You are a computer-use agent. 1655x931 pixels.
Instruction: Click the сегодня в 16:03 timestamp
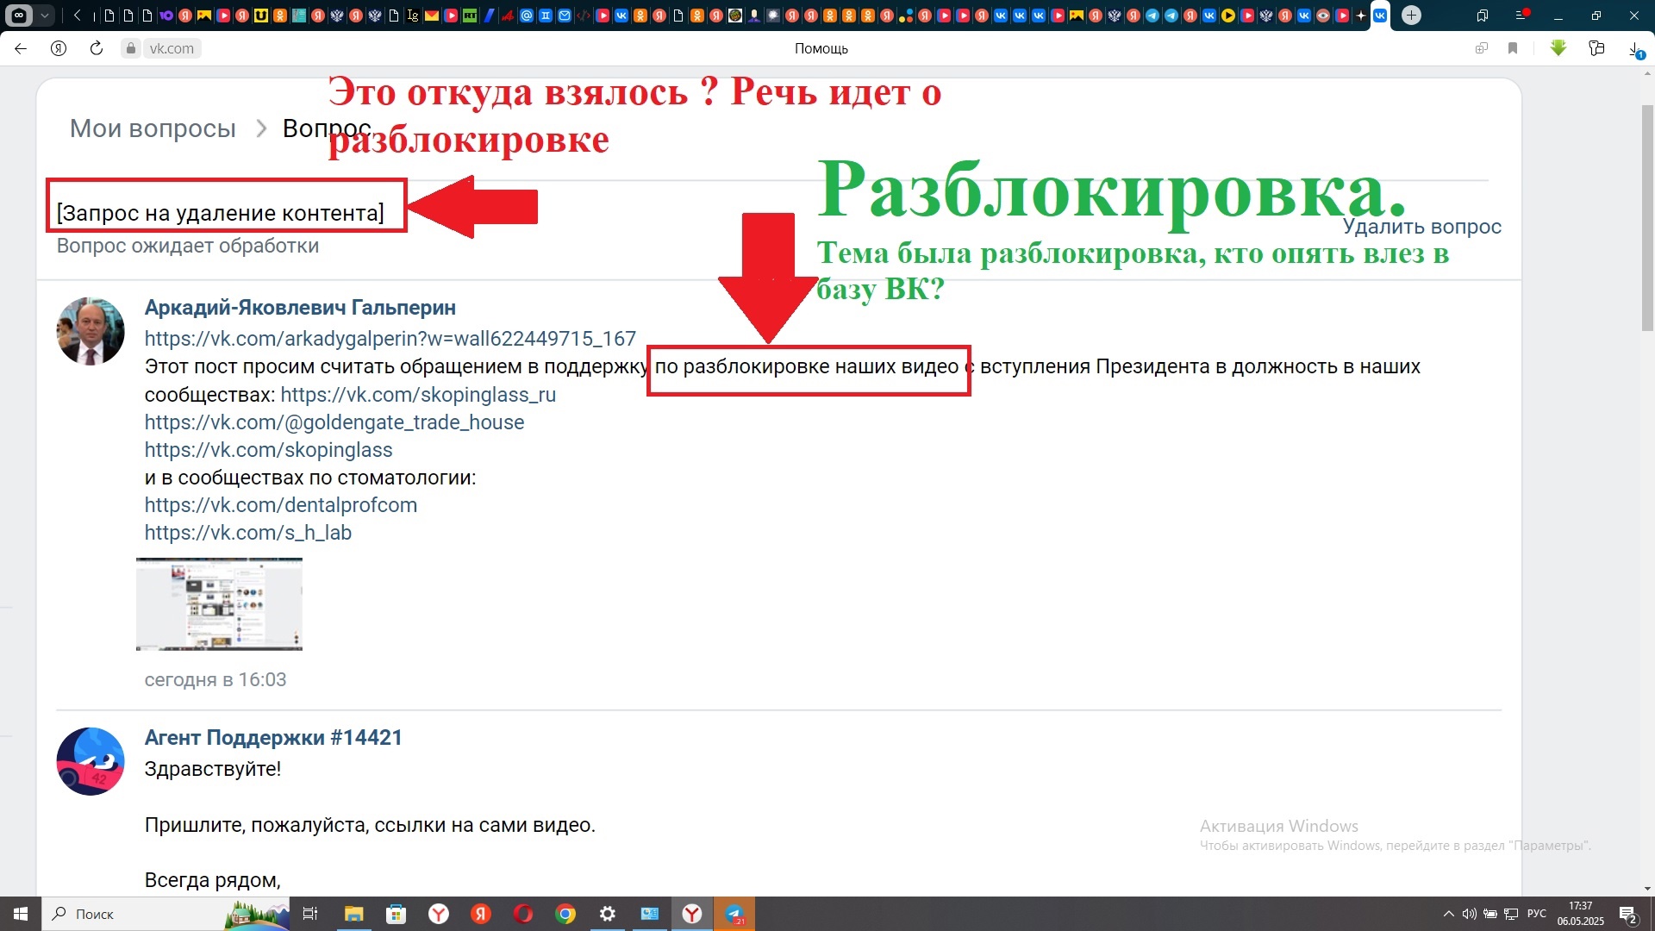click(215, 680)
